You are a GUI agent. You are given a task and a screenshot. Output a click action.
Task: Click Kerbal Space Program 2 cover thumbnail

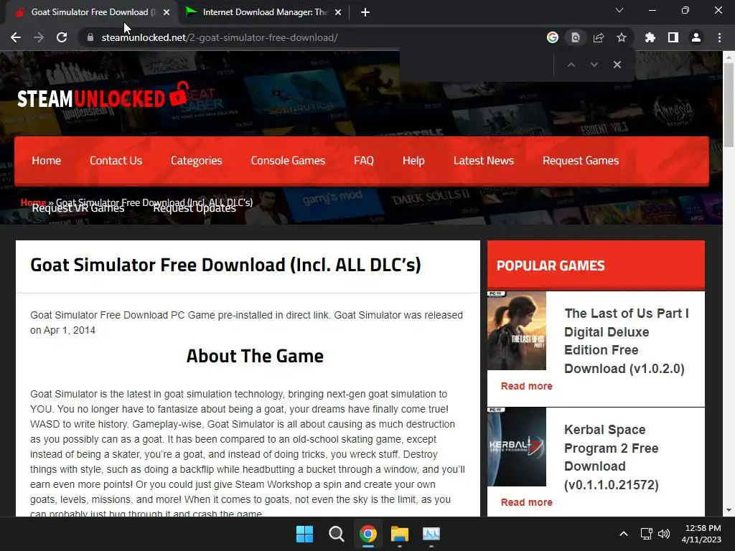[517, 447]
